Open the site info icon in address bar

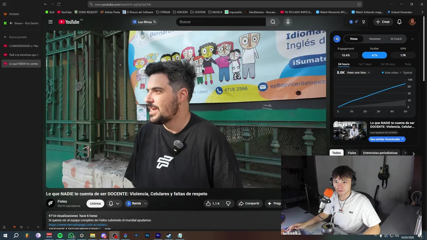(x=91, y=4)
